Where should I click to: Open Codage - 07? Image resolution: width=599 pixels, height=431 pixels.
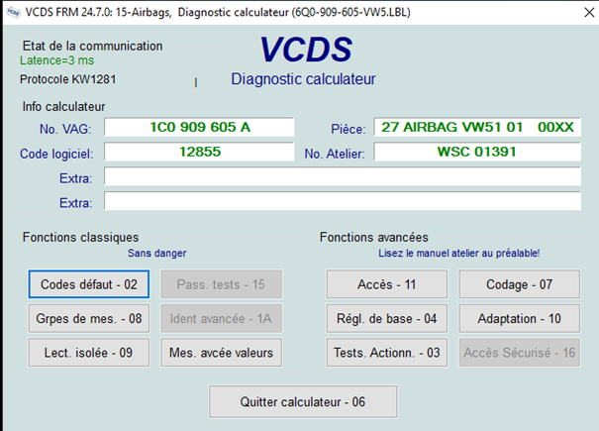pos(519,284)
